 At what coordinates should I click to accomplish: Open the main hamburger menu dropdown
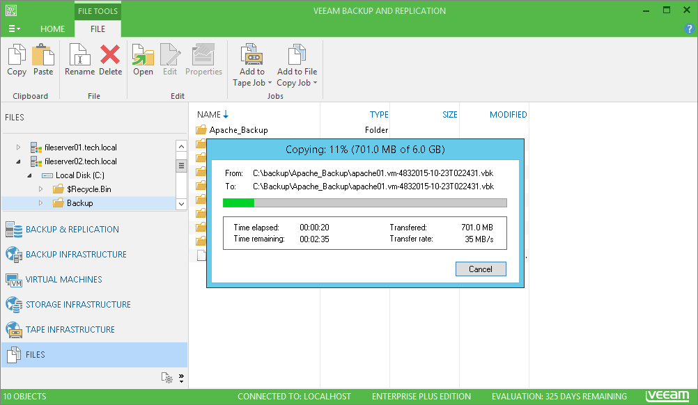[x=14, y=29]
